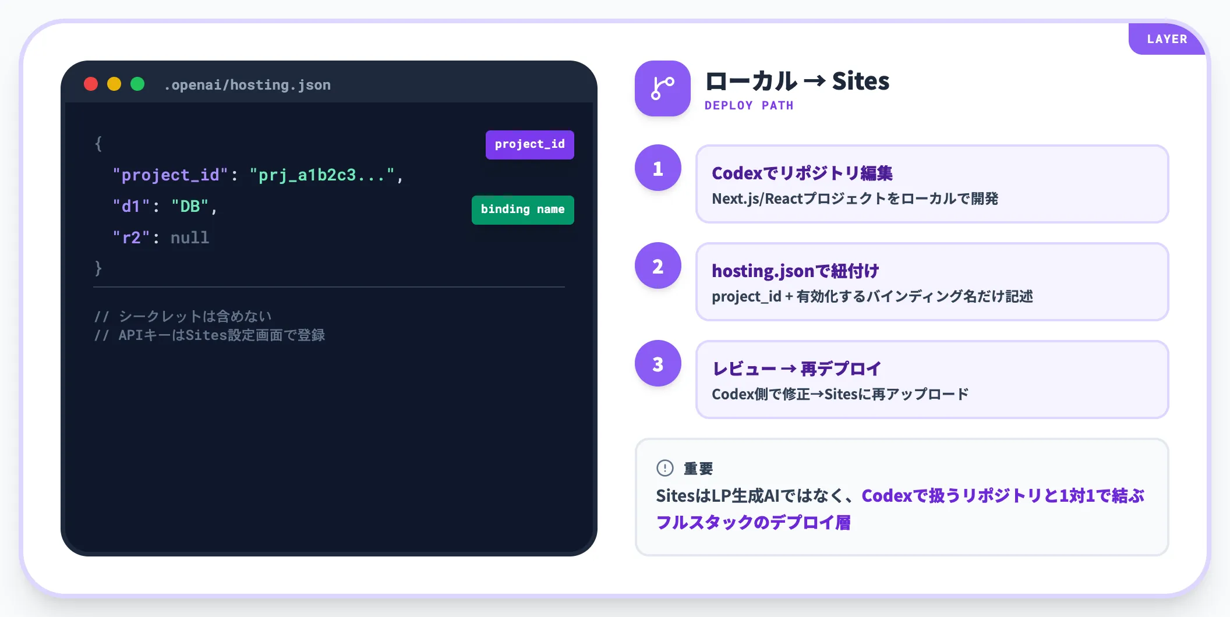Image resolution: width=1230 pixels, height=617 pixels.
Task: Click the highlighted Codexで扱うリポジトリと1対1で結ぶ text
Action: click(1003, 495)
